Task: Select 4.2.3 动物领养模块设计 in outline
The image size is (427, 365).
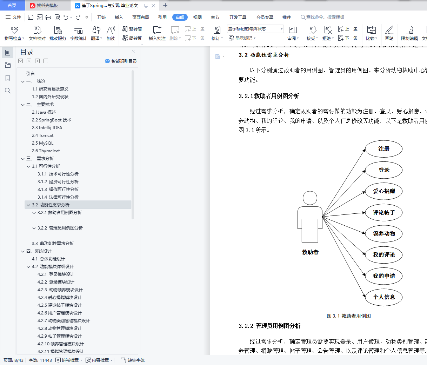Action: click(60, 290)
